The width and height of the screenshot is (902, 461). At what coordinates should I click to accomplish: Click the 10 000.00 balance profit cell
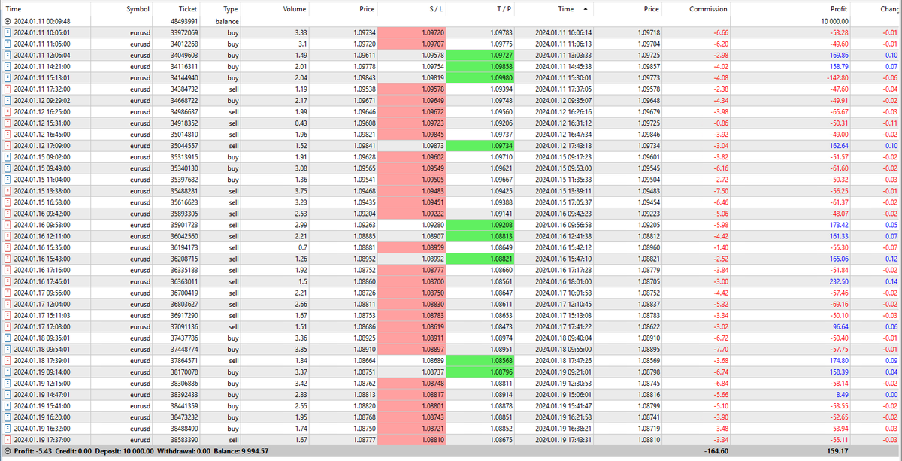(x=833, y=22)
